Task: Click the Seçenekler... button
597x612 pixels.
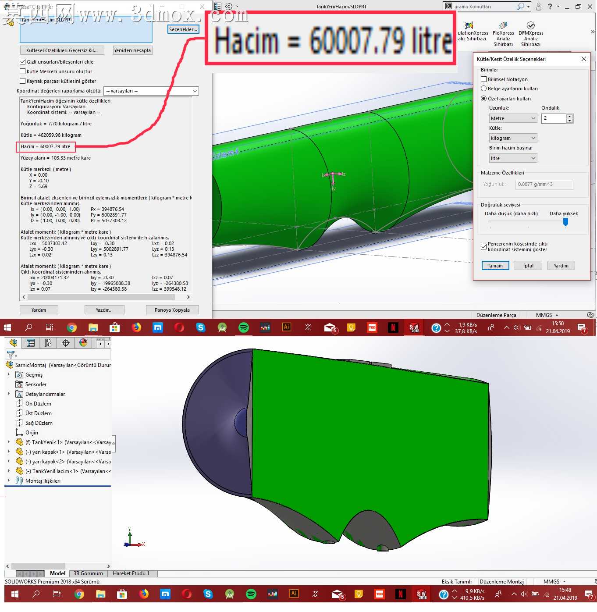Action: point(183,29)
